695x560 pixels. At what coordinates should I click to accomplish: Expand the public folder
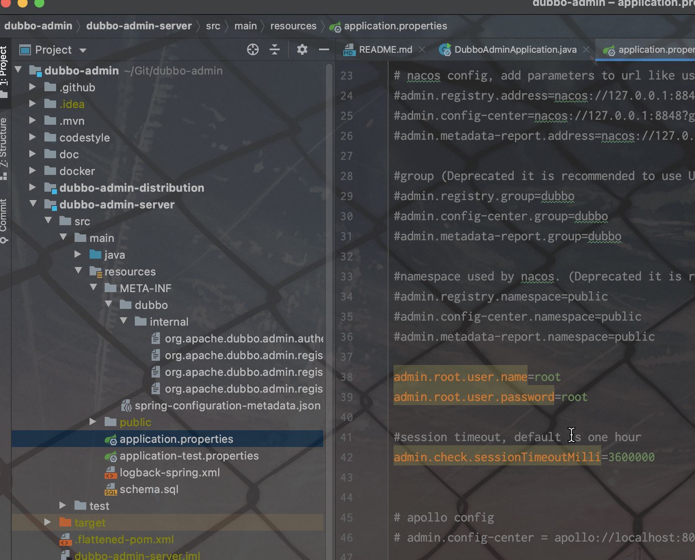point(93,422)
